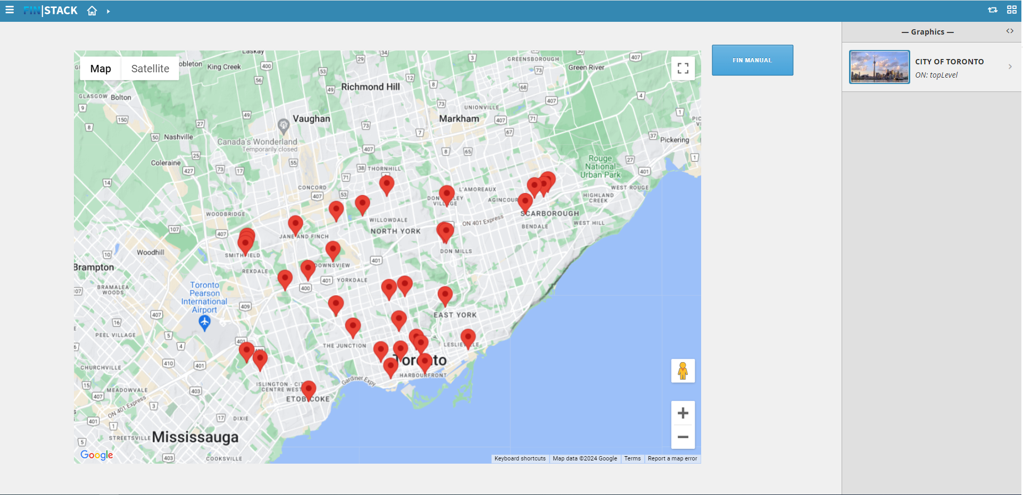Click Report a map error
This screenshot has height=495, width=1023.
672,458
